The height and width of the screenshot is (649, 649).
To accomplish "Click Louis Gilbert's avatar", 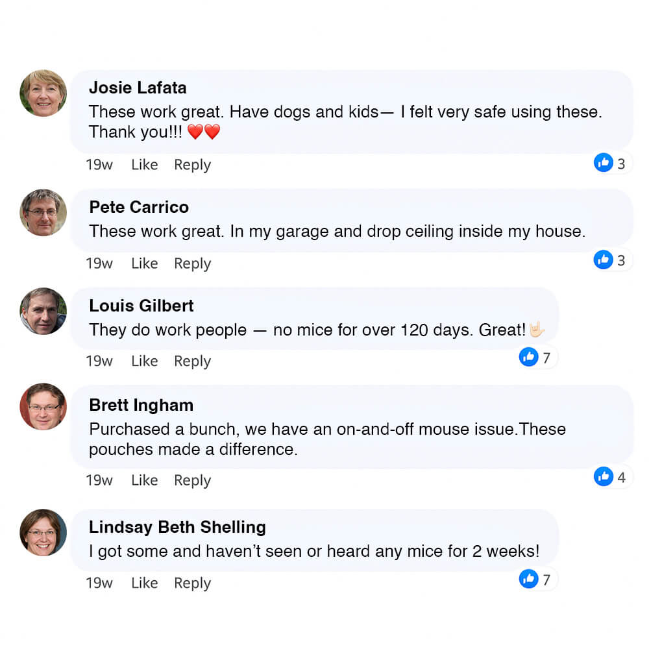I will [x=43, y=311].
